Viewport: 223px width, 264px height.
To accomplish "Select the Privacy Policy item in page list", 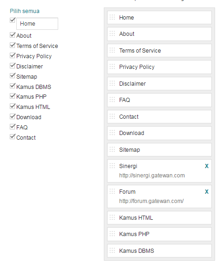I will 159,67.
